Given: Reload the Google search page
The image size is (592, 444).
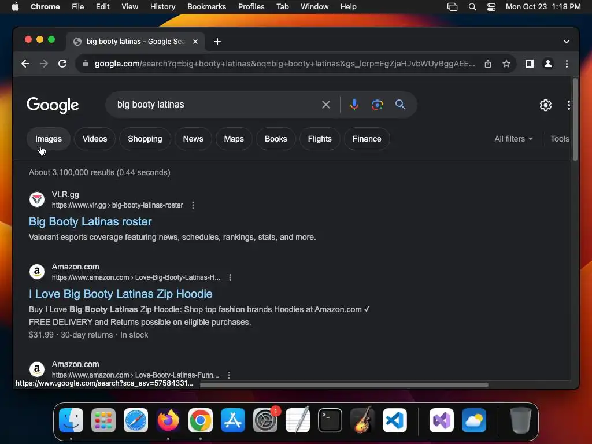Looking at the screenshot, I should [62, 64].
